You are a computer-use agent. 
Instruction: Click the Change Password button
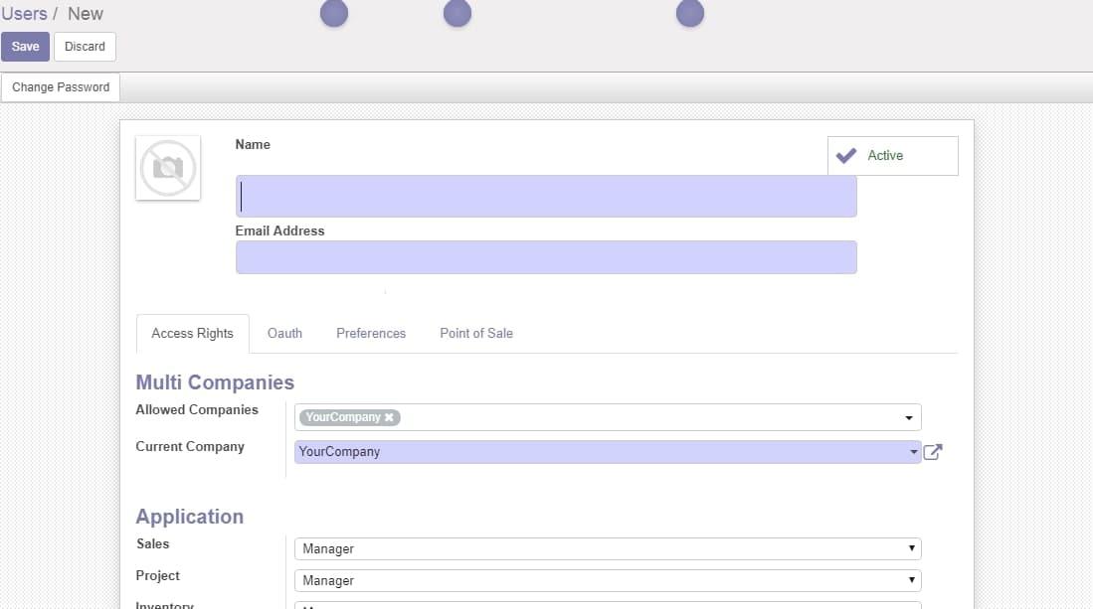pyautogui.click(x=61, y=87)
